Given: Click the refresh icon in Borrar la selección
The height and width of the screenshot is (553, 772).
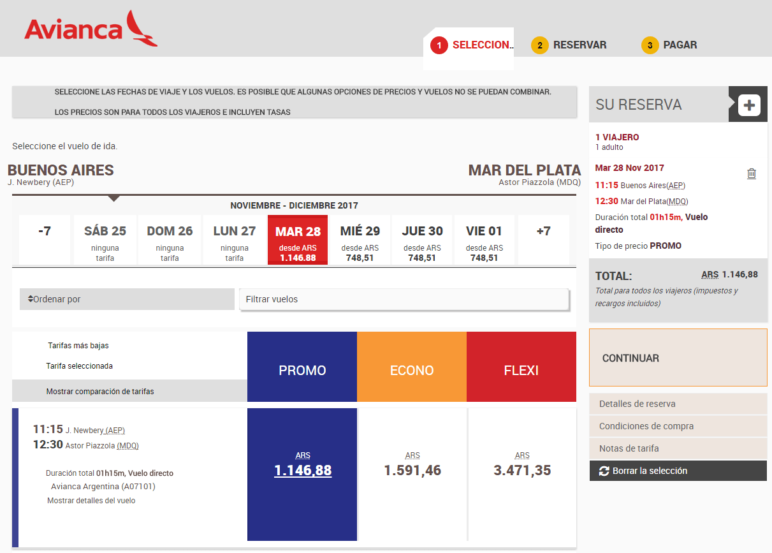Looking at the screenshot, I should (604, 471).
